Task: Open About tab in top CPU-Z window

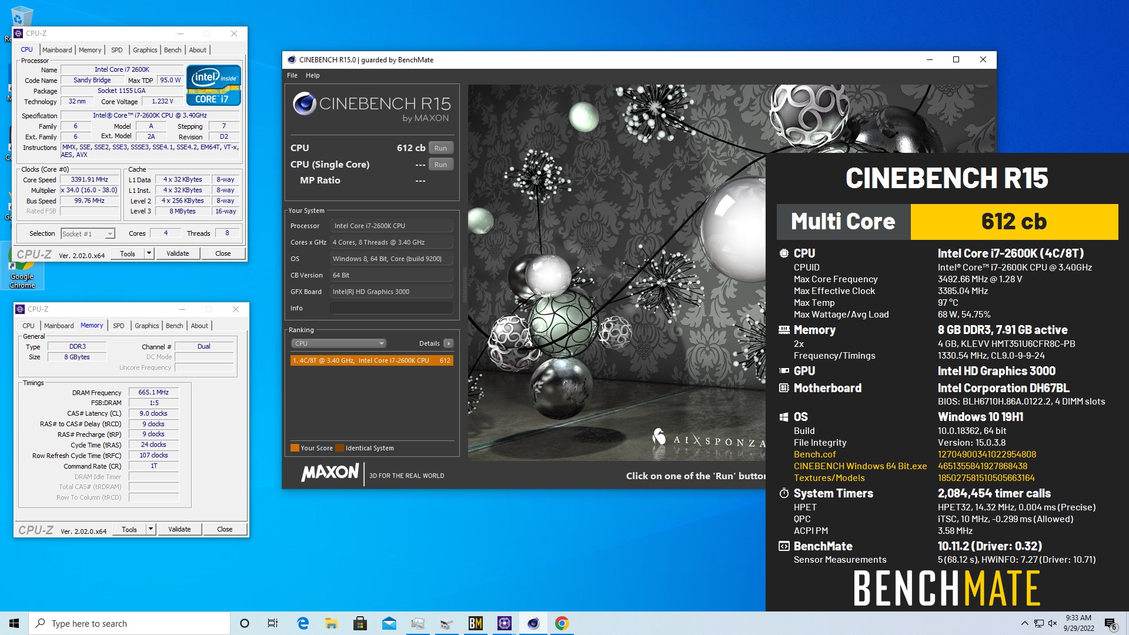Action: tap(198, 50)
